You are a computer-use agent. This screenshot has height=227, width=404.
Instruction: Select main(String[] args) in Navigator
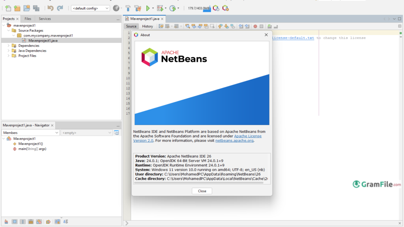click(x=32, y=149)
